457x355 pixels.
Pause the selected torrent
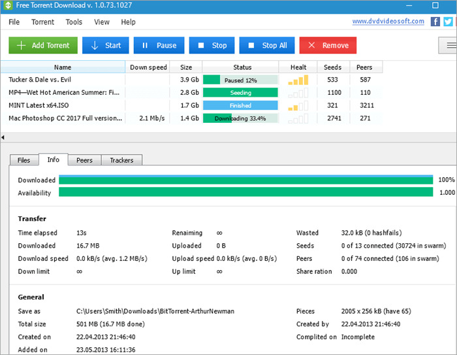coord(159,45)
